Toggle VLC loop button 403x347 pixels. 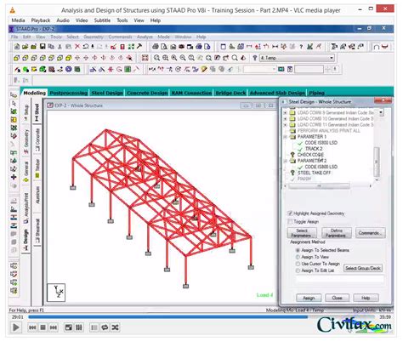pyautogui.click(x=105, y=327)
